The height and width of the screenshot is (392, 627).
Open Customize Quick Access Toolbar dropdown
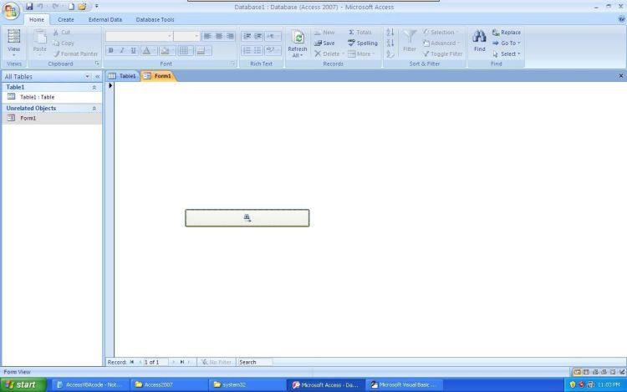97,7
